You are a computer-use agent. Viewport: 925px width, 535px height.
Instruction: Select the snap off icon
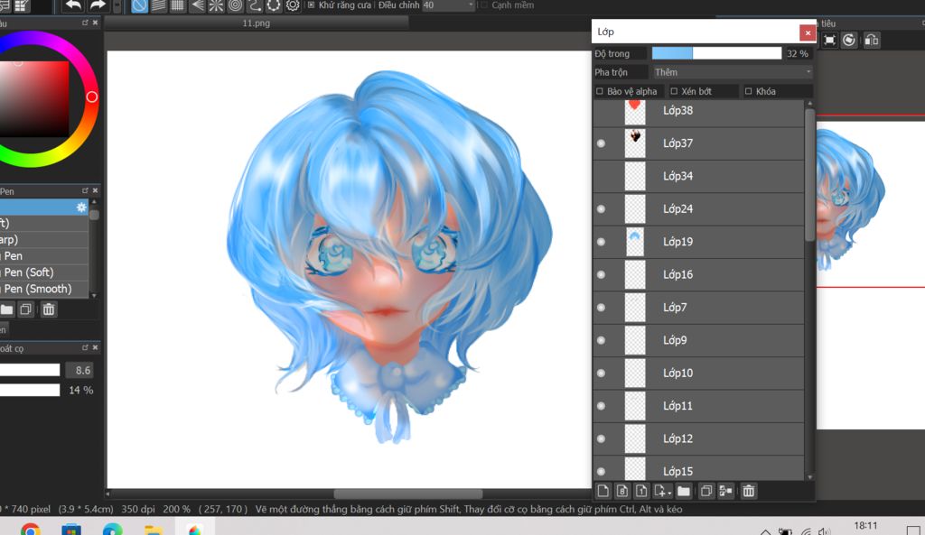point(139,6)
